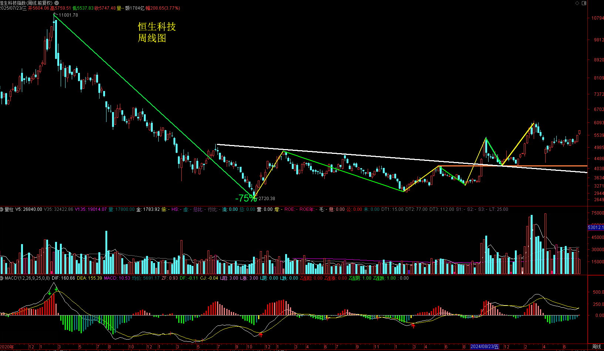The height and width of the screenshot is (351, 604).
Task: Click the LT: 25.00 reading
Action: [x=499, y=209]
